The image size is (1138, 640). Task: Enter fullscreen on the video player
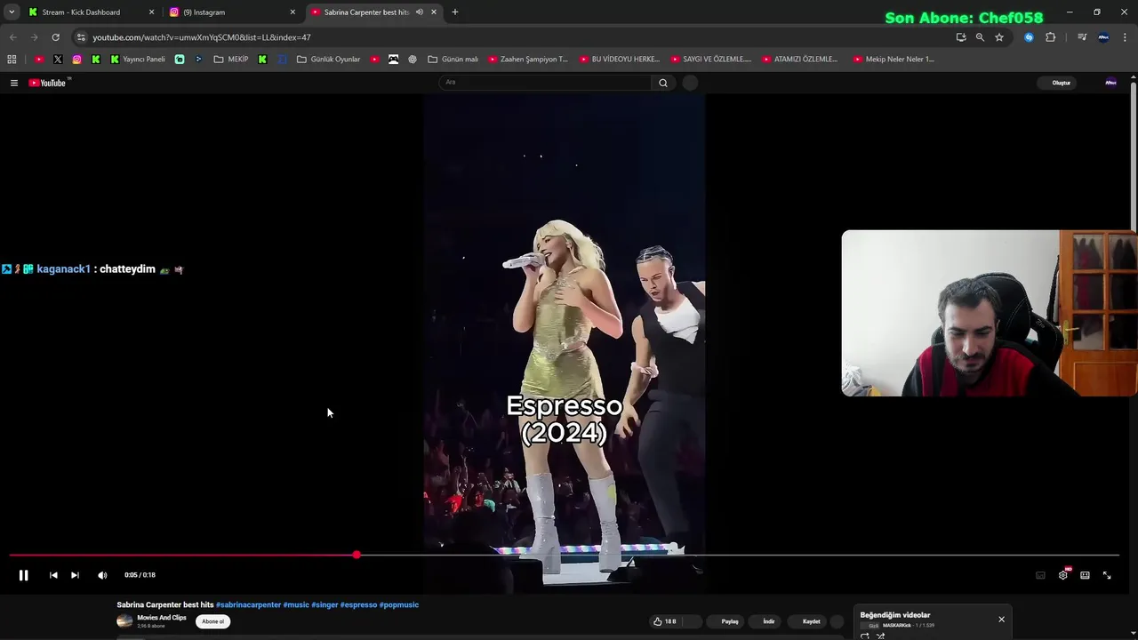[1107, 575]
